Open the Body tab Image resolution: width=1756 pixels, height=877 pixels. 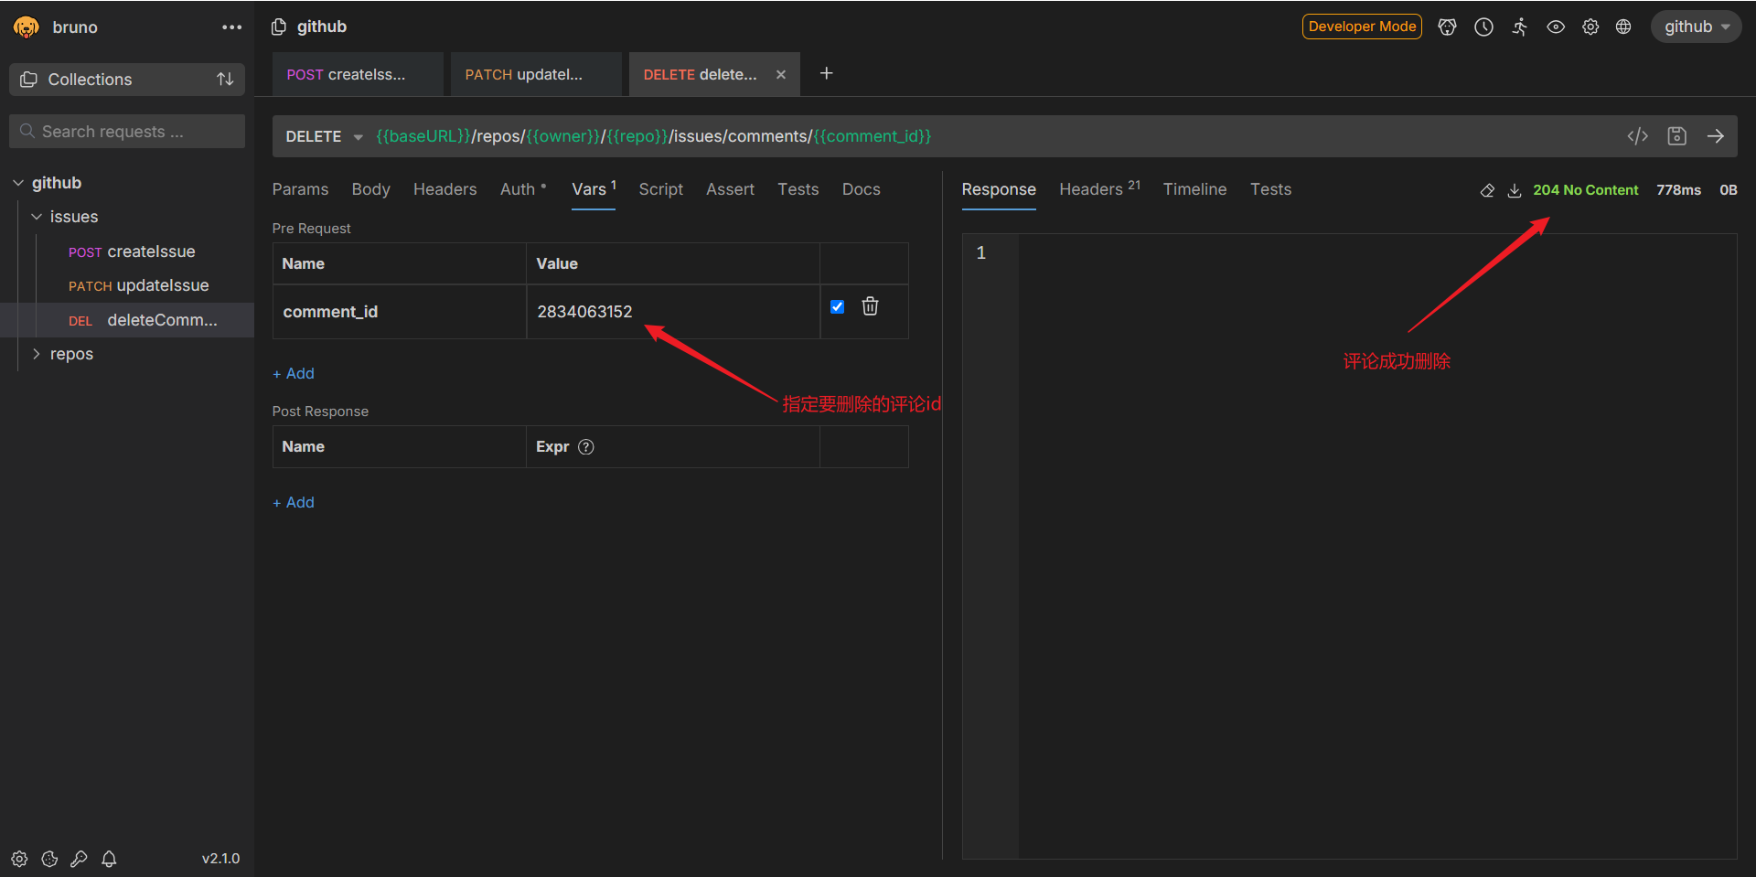(x=370, y=189)
